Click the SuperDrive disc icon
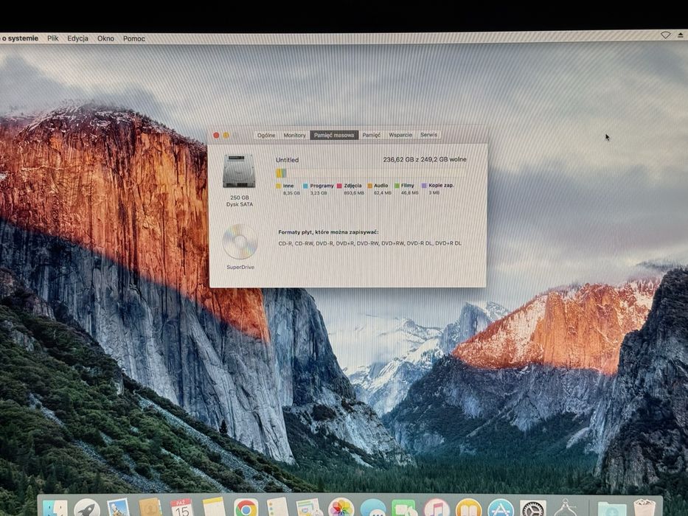The image size is (688, 516). [240, 242]
